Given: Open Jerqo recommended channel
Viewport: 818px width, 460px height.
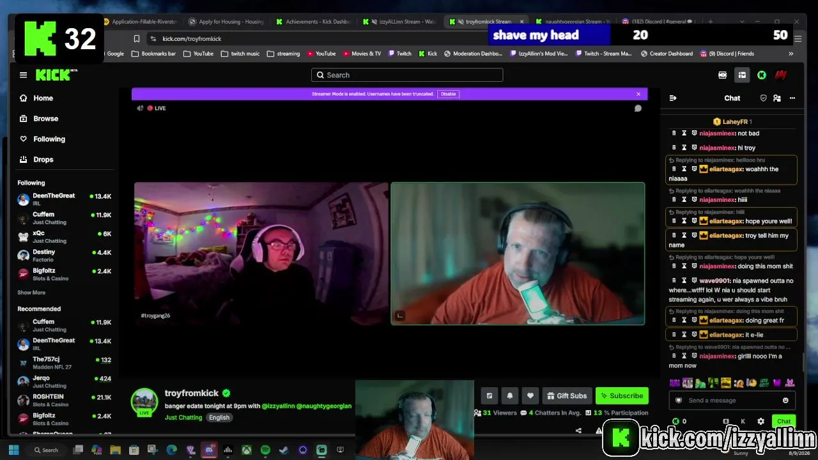Looking at the screenshot, I should click(x=64, y=381).
